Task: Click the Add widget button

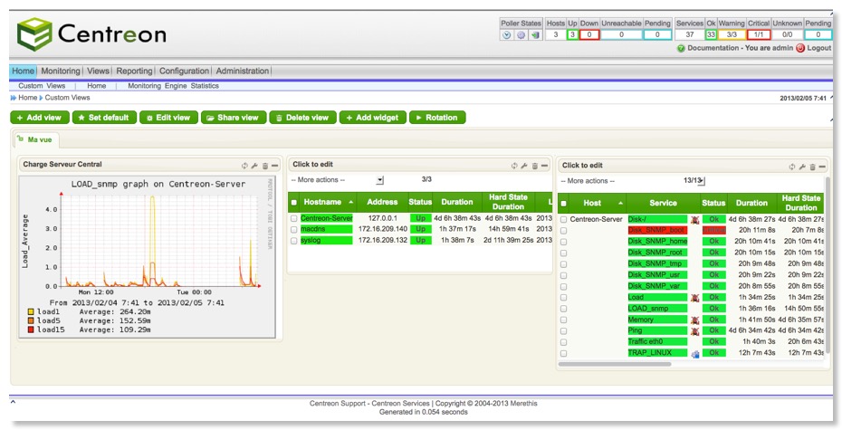Action: (x=372, y=118)
